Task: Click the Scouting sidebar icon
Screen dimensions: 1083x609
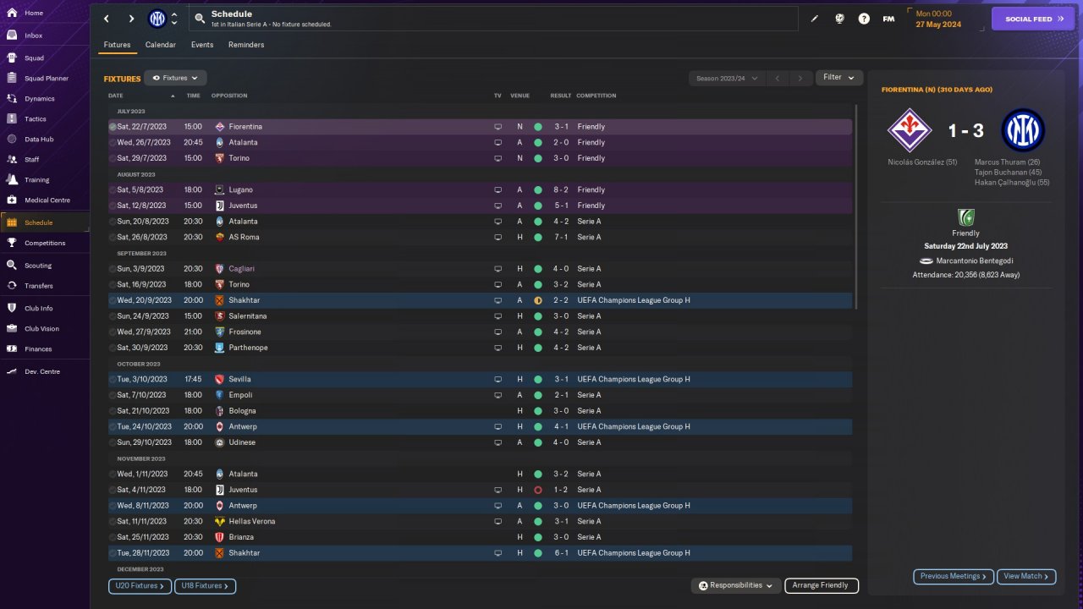Action: [12, 266]
